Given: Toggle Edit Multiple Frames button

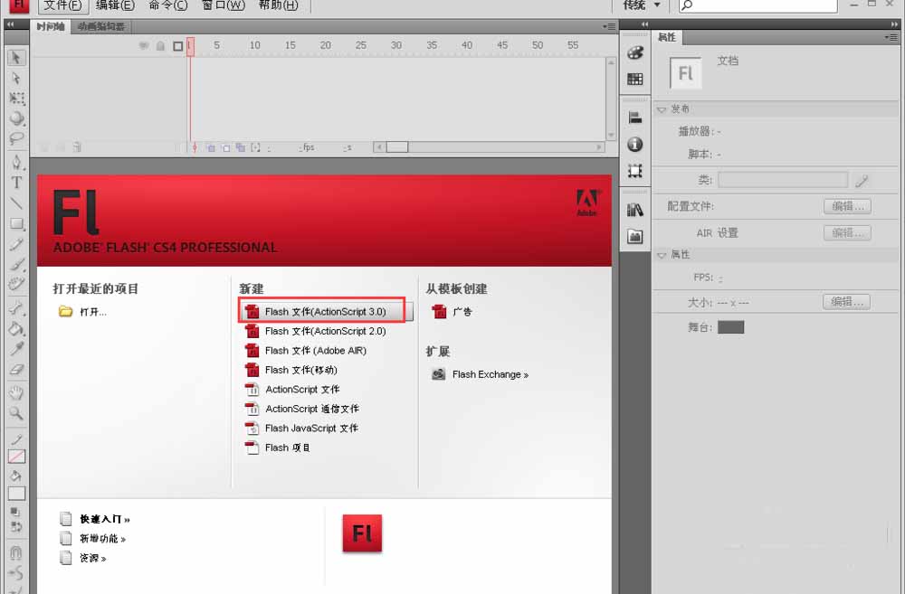Looking at the screenshot, I should tap(241, 148).
